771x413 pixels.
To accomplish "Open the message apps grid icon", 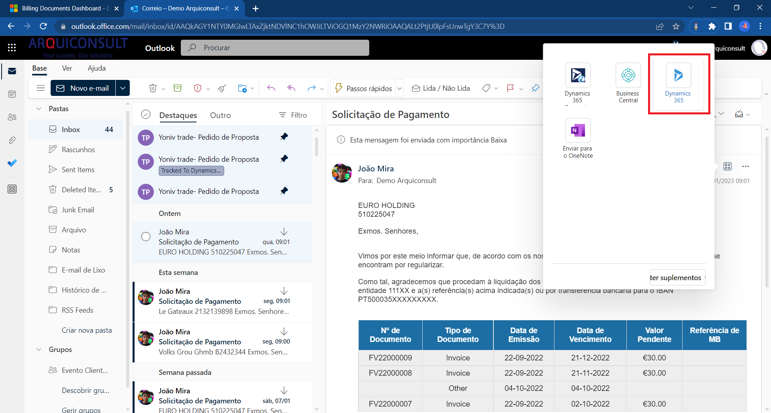I will (x=728, y=166).
